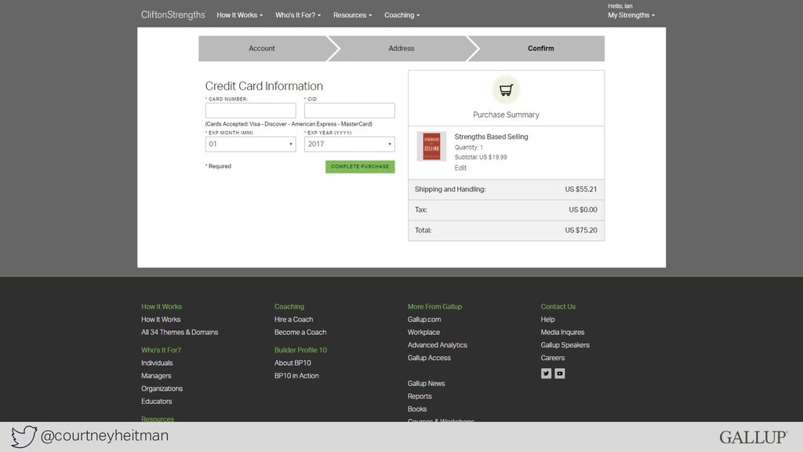Open the Exp Year dropdown
Image resolution: width=803 pixels, height=452 pixels.
pos(349,144)
